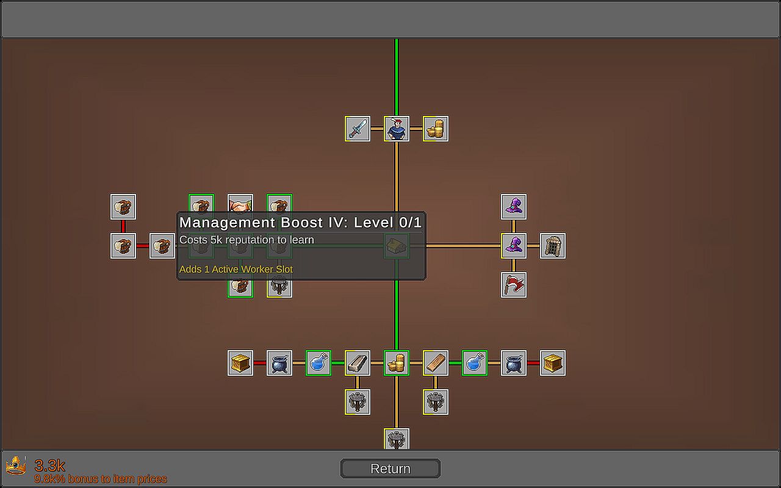This screenshot has height=488, width=781.
Task: Click the wooden plank node
Action: pos(436,363)
